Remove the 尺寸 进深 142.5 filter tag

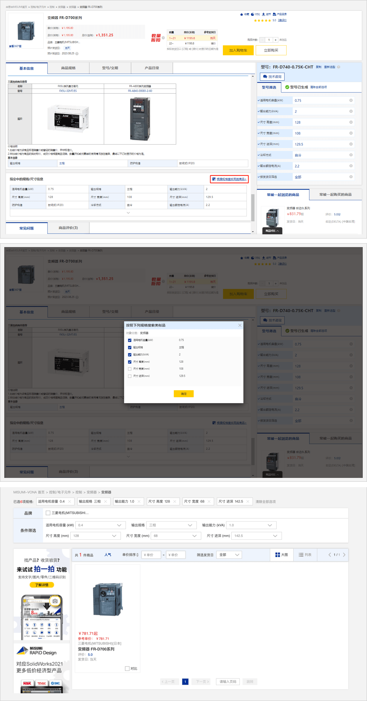pos(248,501)
